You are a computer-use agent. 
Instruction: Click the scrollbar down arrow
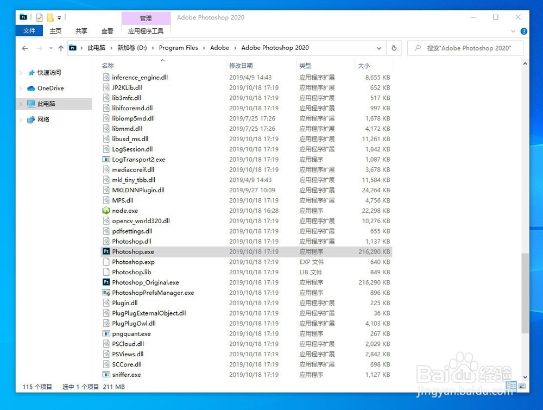pos(525,377)
